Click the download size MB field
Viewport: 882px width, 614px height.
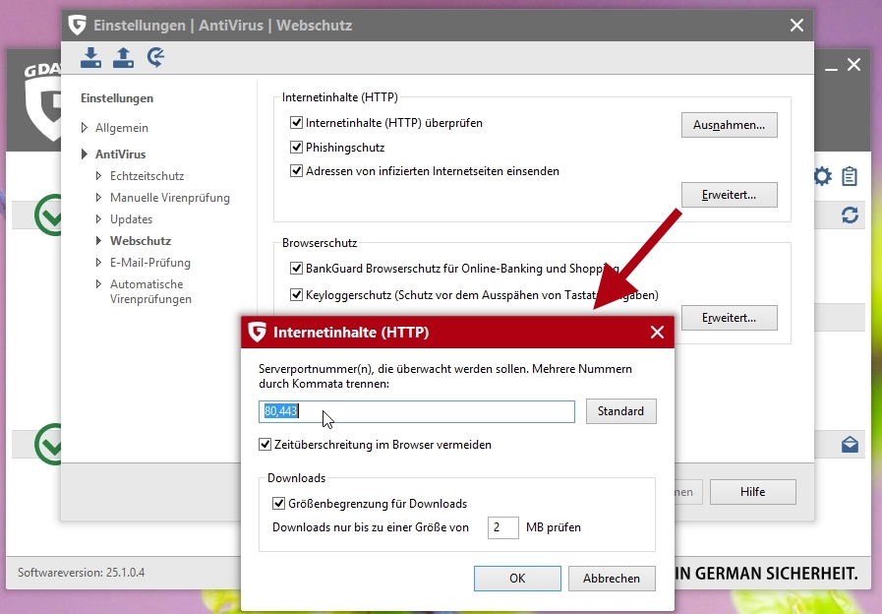(x=502, y=527)
